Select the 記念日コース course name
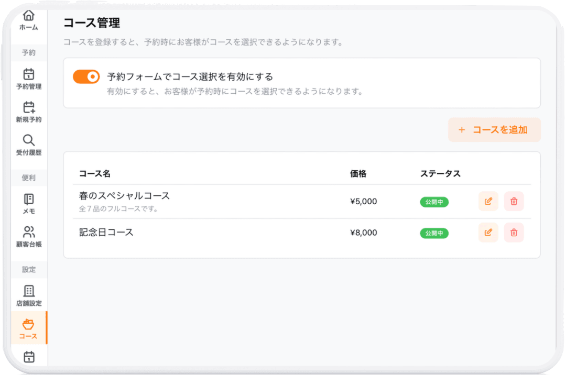Screen dimensions: 566x375 (105, 232)
